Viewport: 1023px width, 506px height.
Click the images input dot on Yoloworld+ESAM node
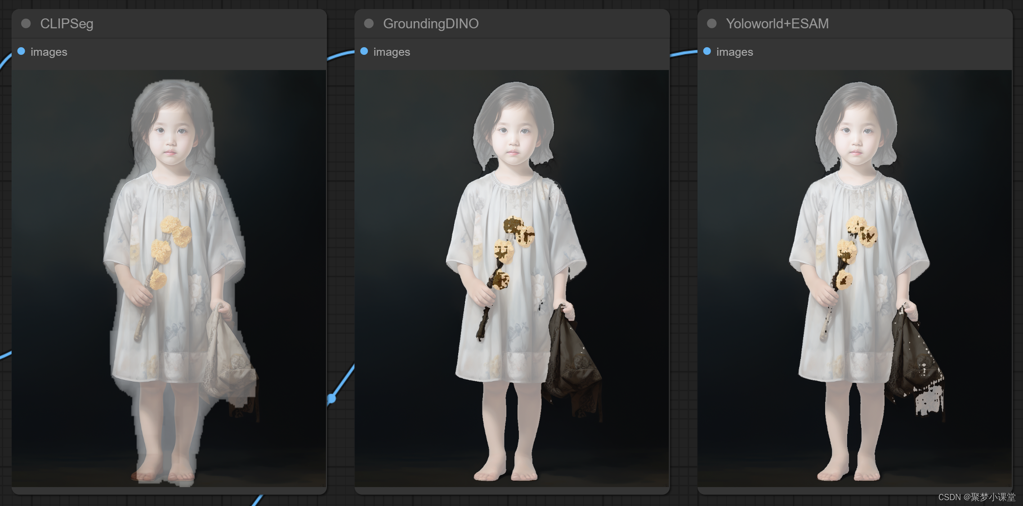[x=706, y=52]
